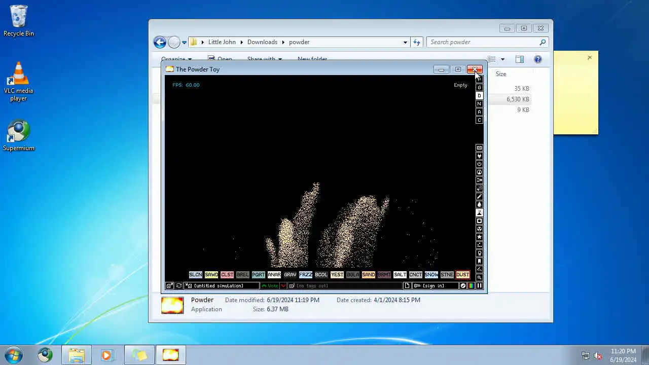Open the Liquids element category
Image resolution: width=649 pixels, height=365 pixels.
[479, 205]
